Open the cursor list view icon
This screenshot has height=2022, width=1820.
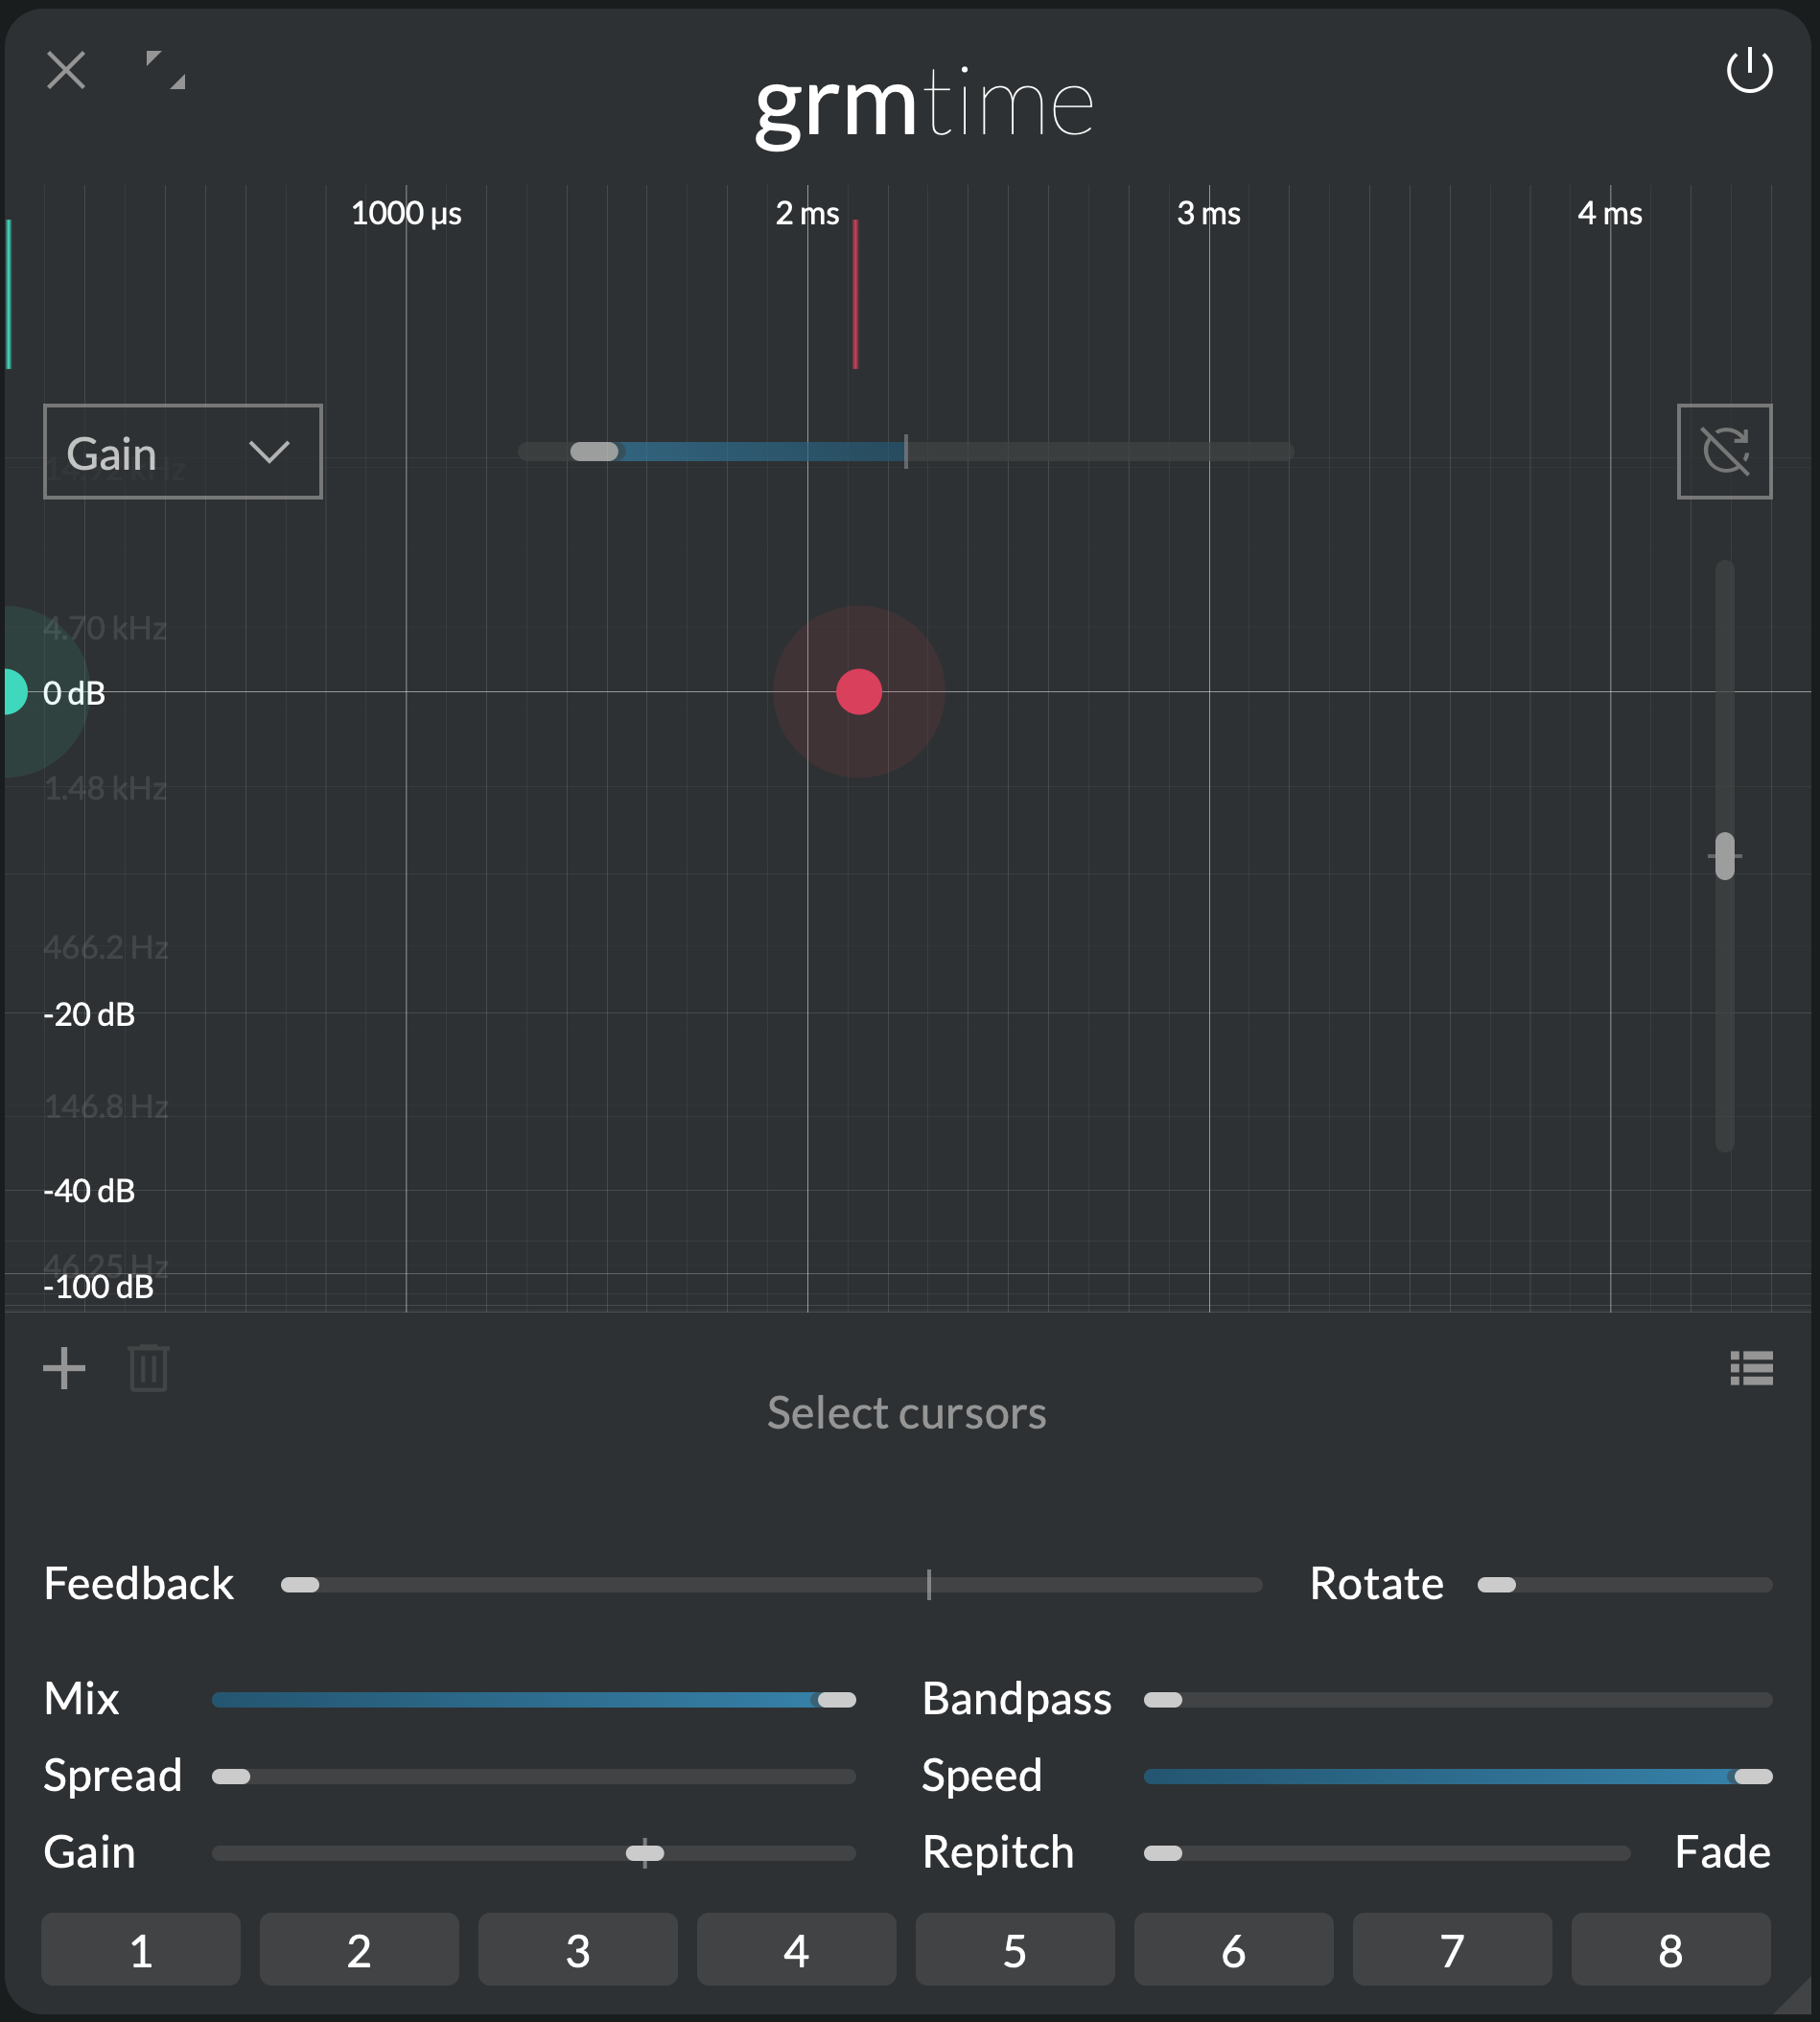point(1751,1368)
